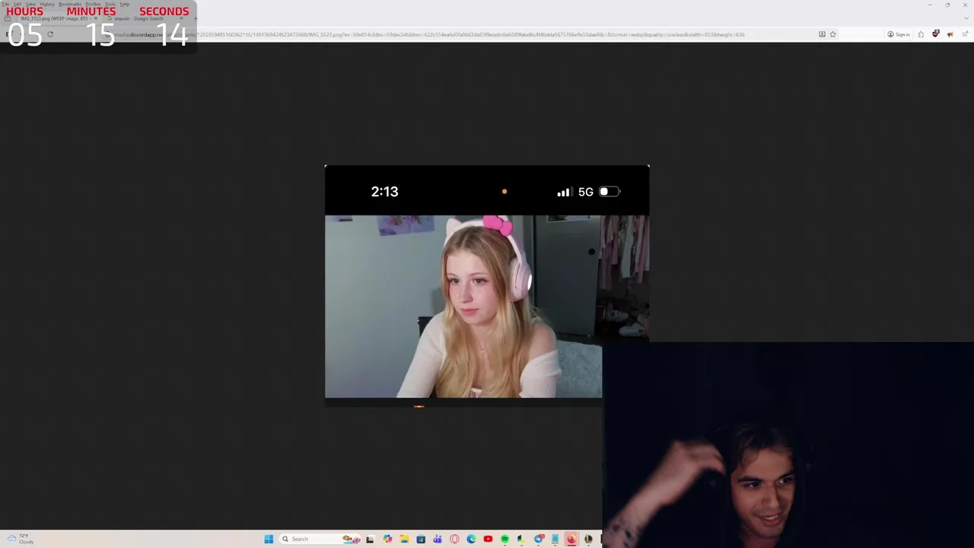This screenshot has width=974, height=548.
Task: Open the Bookmarks menu
Action: (70, 5)
